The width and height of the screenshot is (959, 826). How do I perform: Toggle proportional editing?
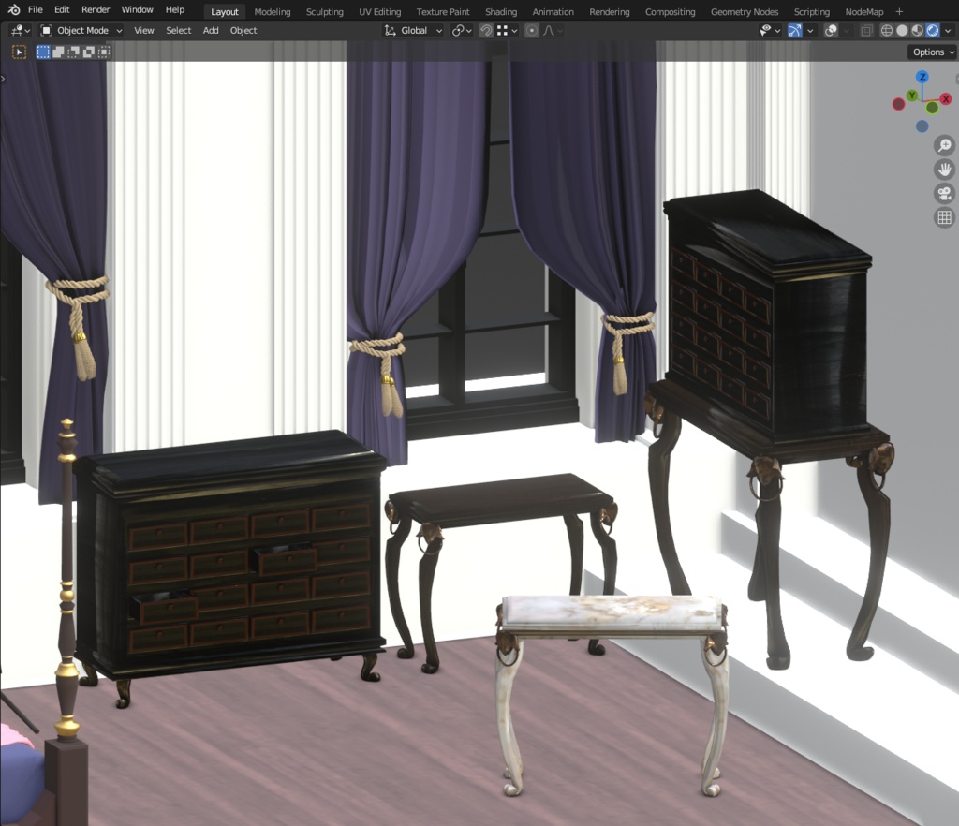coord(532,31)
